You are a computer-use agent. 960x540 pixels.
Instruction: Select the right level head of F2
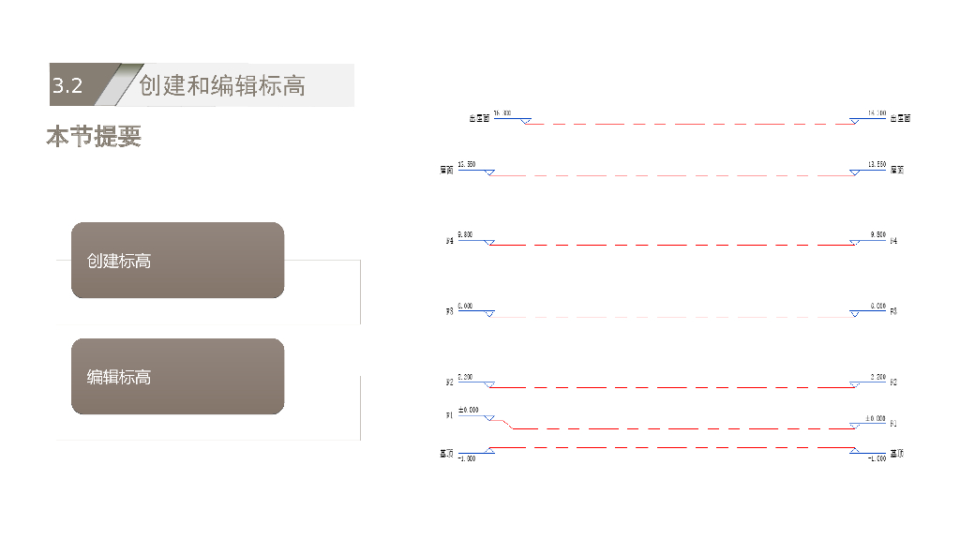tap(854, 384)
